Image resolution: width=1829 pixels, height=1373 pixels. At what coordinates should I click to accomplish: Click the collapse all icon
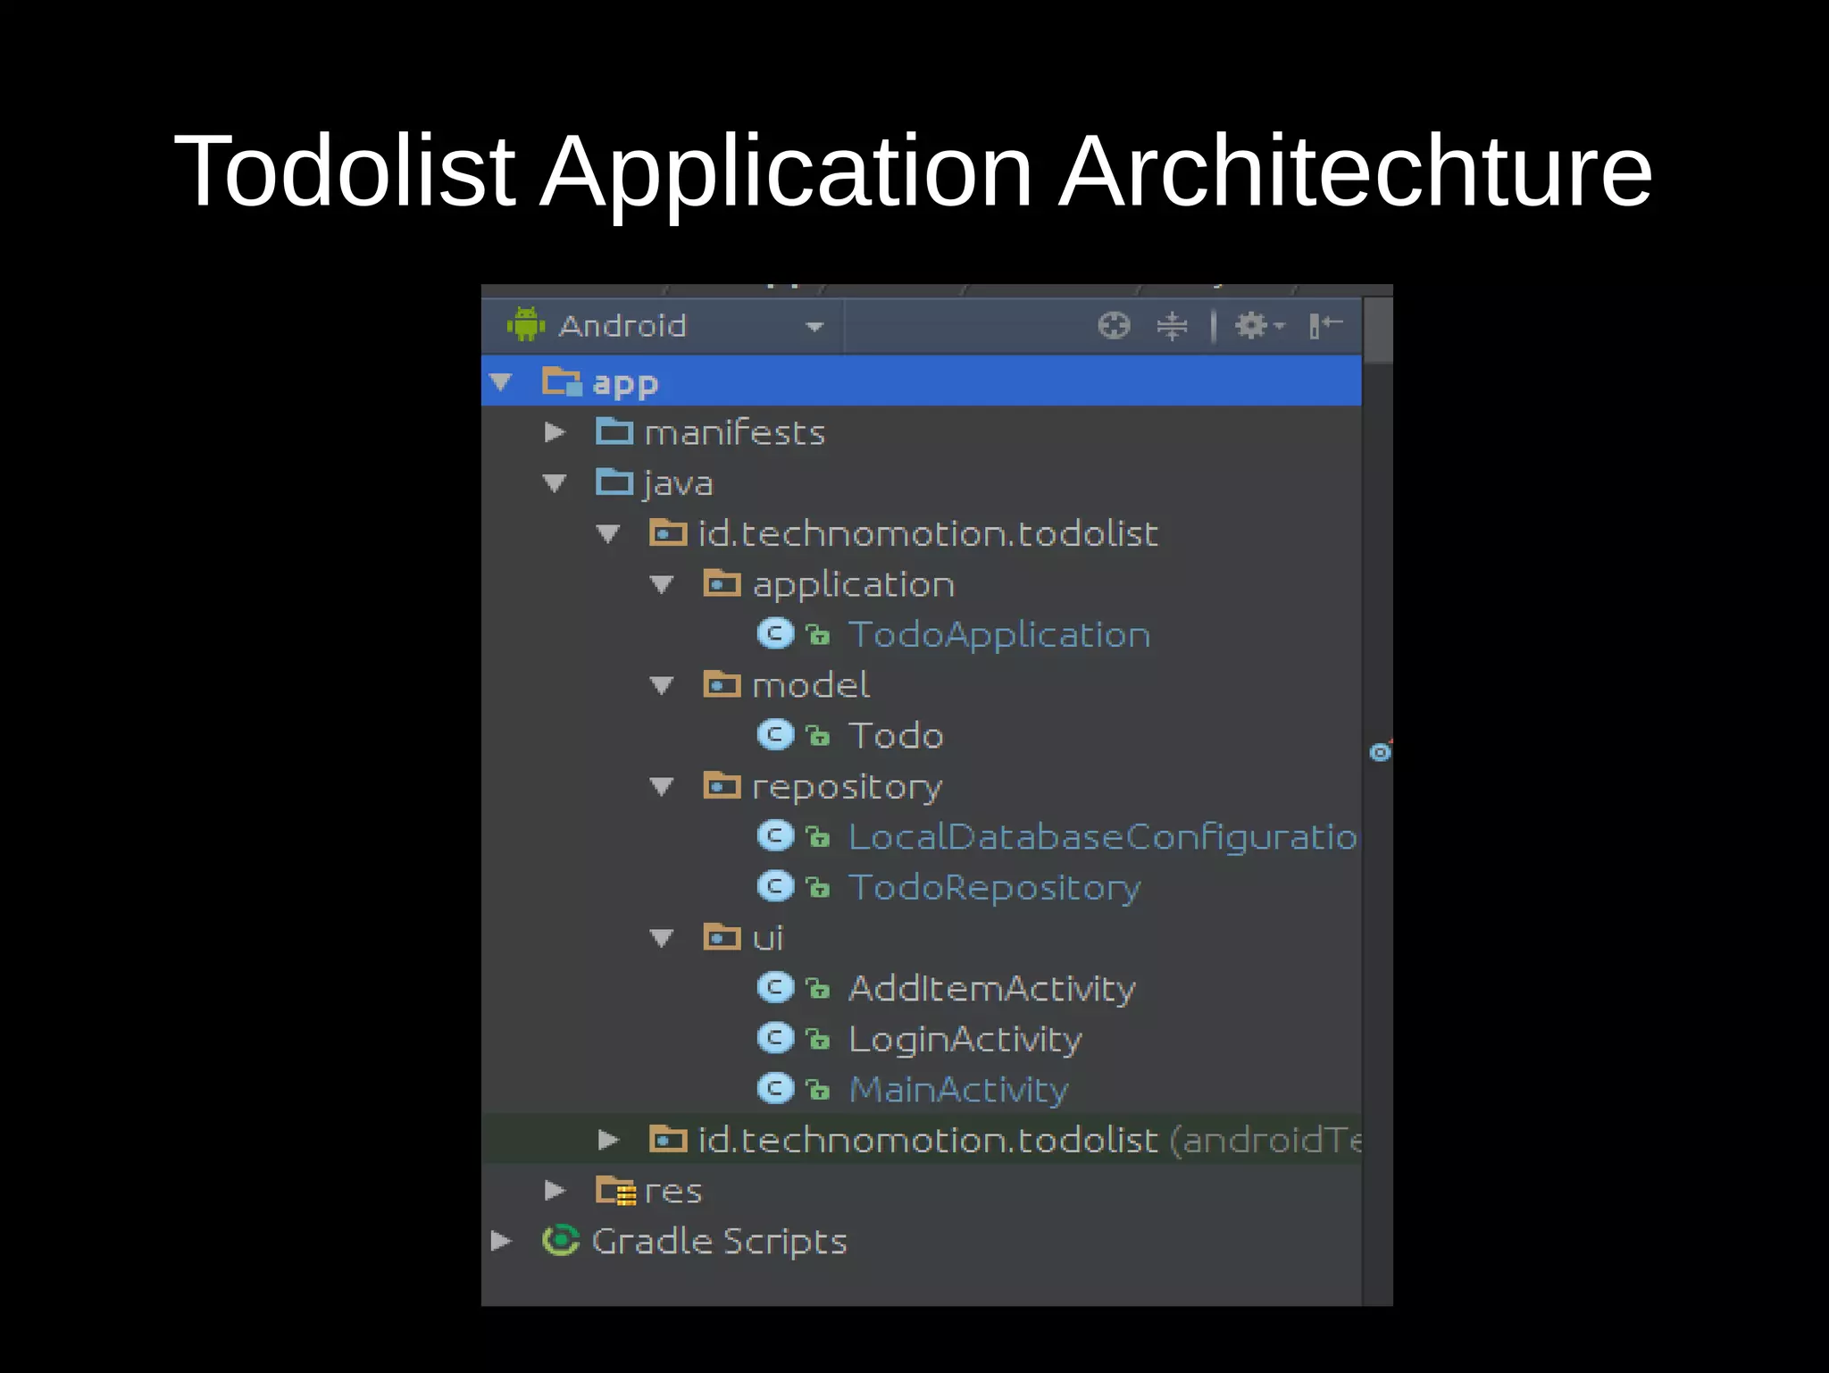point(1172,326)
